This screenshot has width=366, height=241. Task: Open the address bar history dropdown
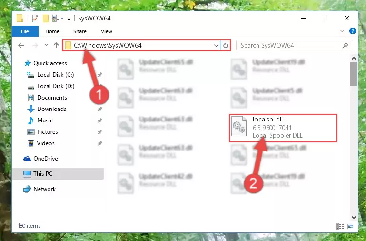[216, 46]
